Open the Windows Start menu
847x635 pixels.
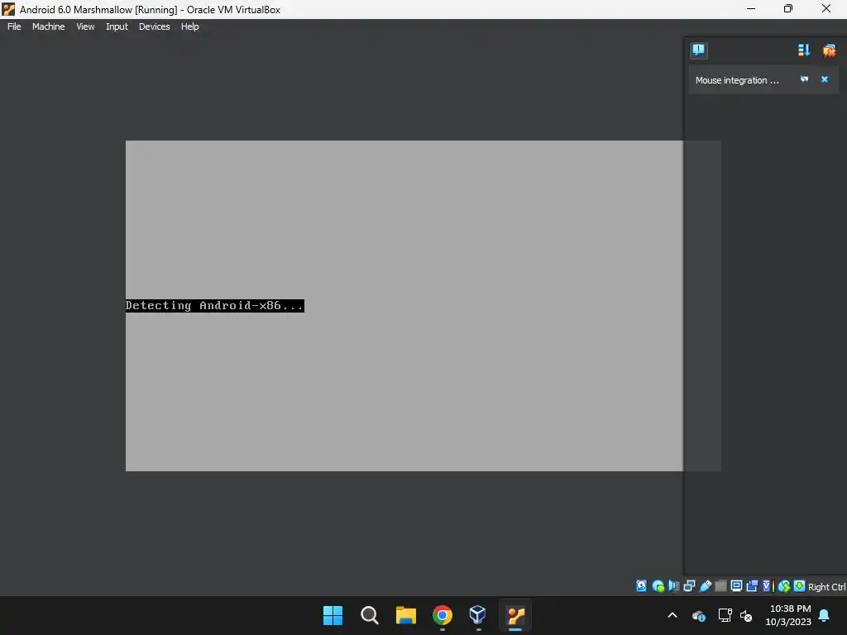pyautogui.click(x=333, y=615)
